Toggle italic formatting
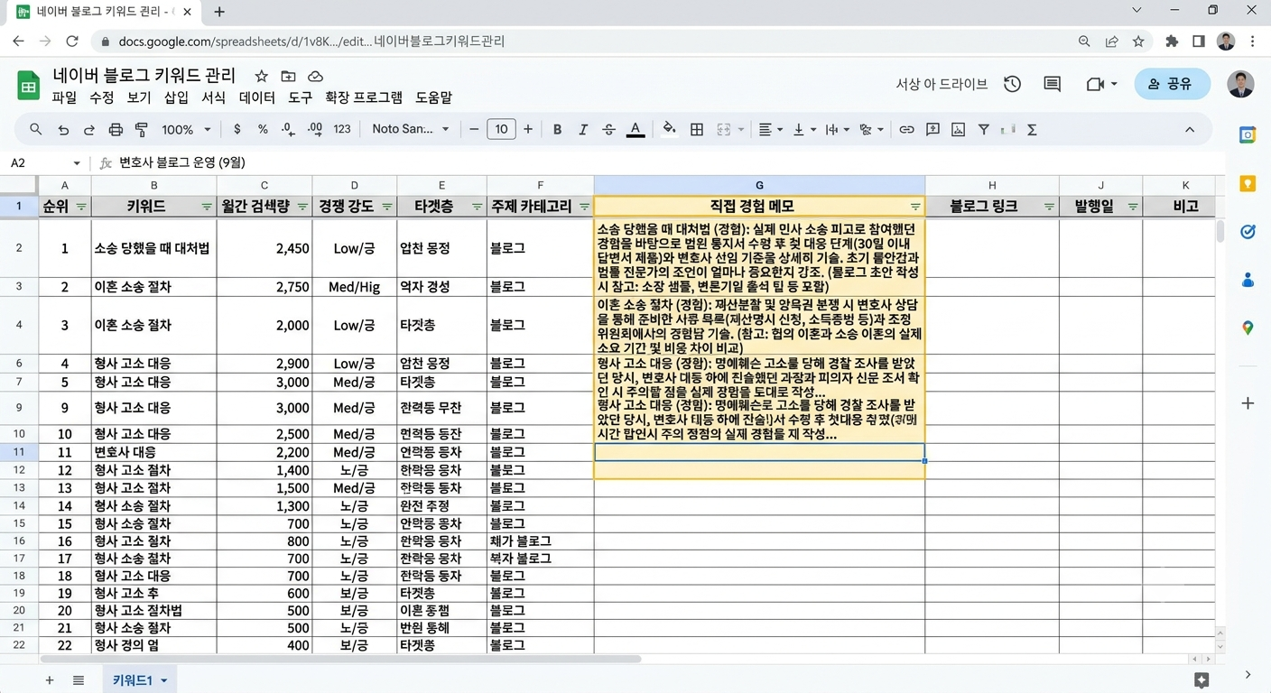 click(583, 130)
